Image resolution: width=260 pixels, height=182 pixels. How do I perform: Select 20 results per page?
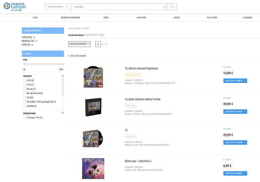[98, 44]
